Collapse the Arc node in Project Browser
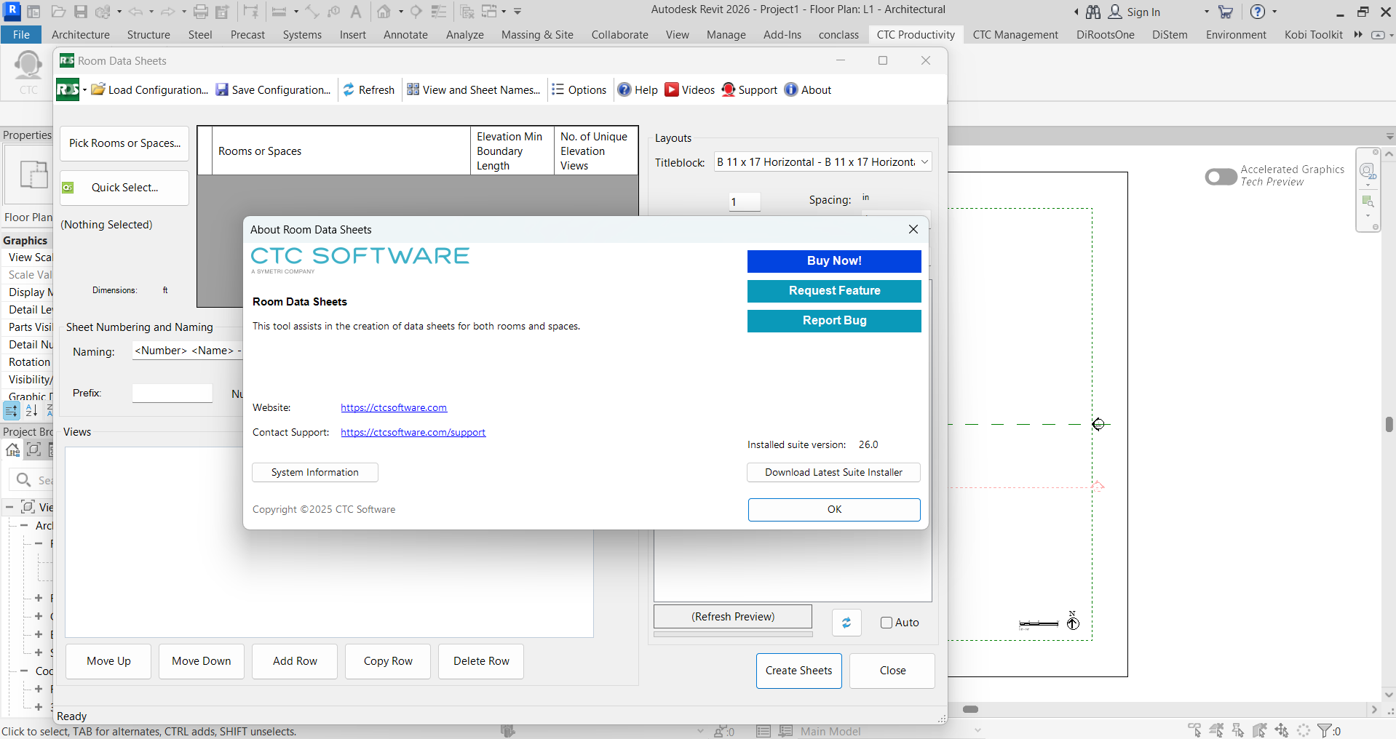Viewport: 1396px width, 739px height. click(24, 525)
